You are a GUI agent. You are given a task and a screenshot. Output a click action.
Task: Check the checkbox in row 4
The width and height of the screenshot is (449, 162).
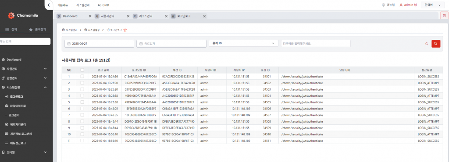tap(82, 96)
